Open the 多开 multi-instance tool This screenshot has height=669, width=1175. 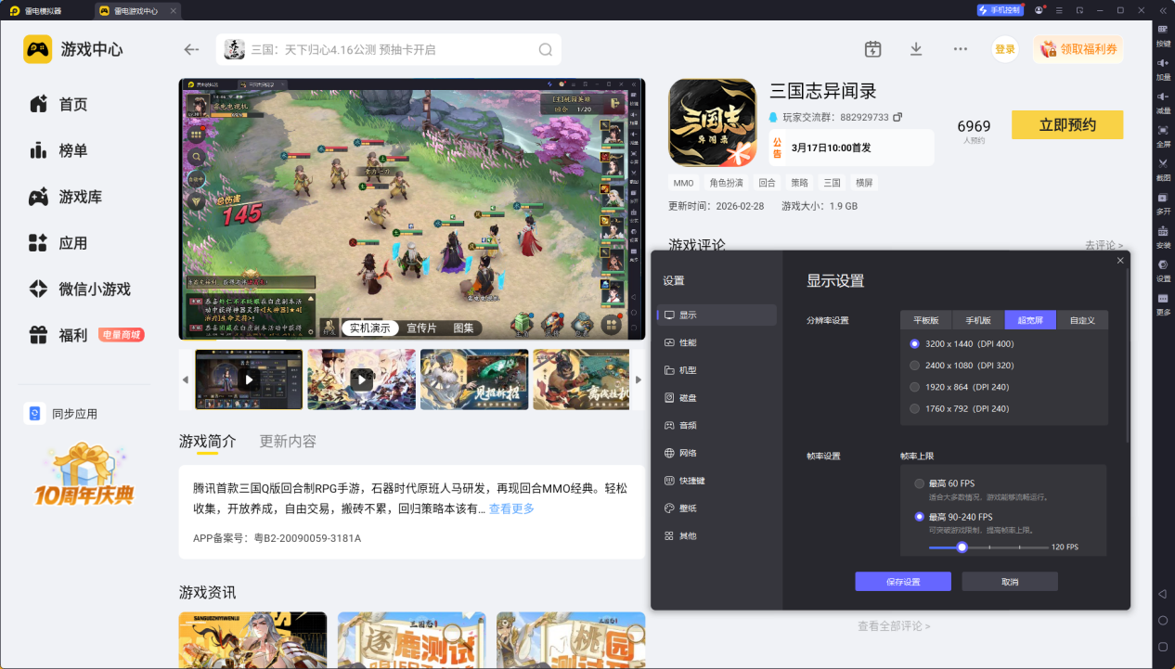(x=1163, y=203)
